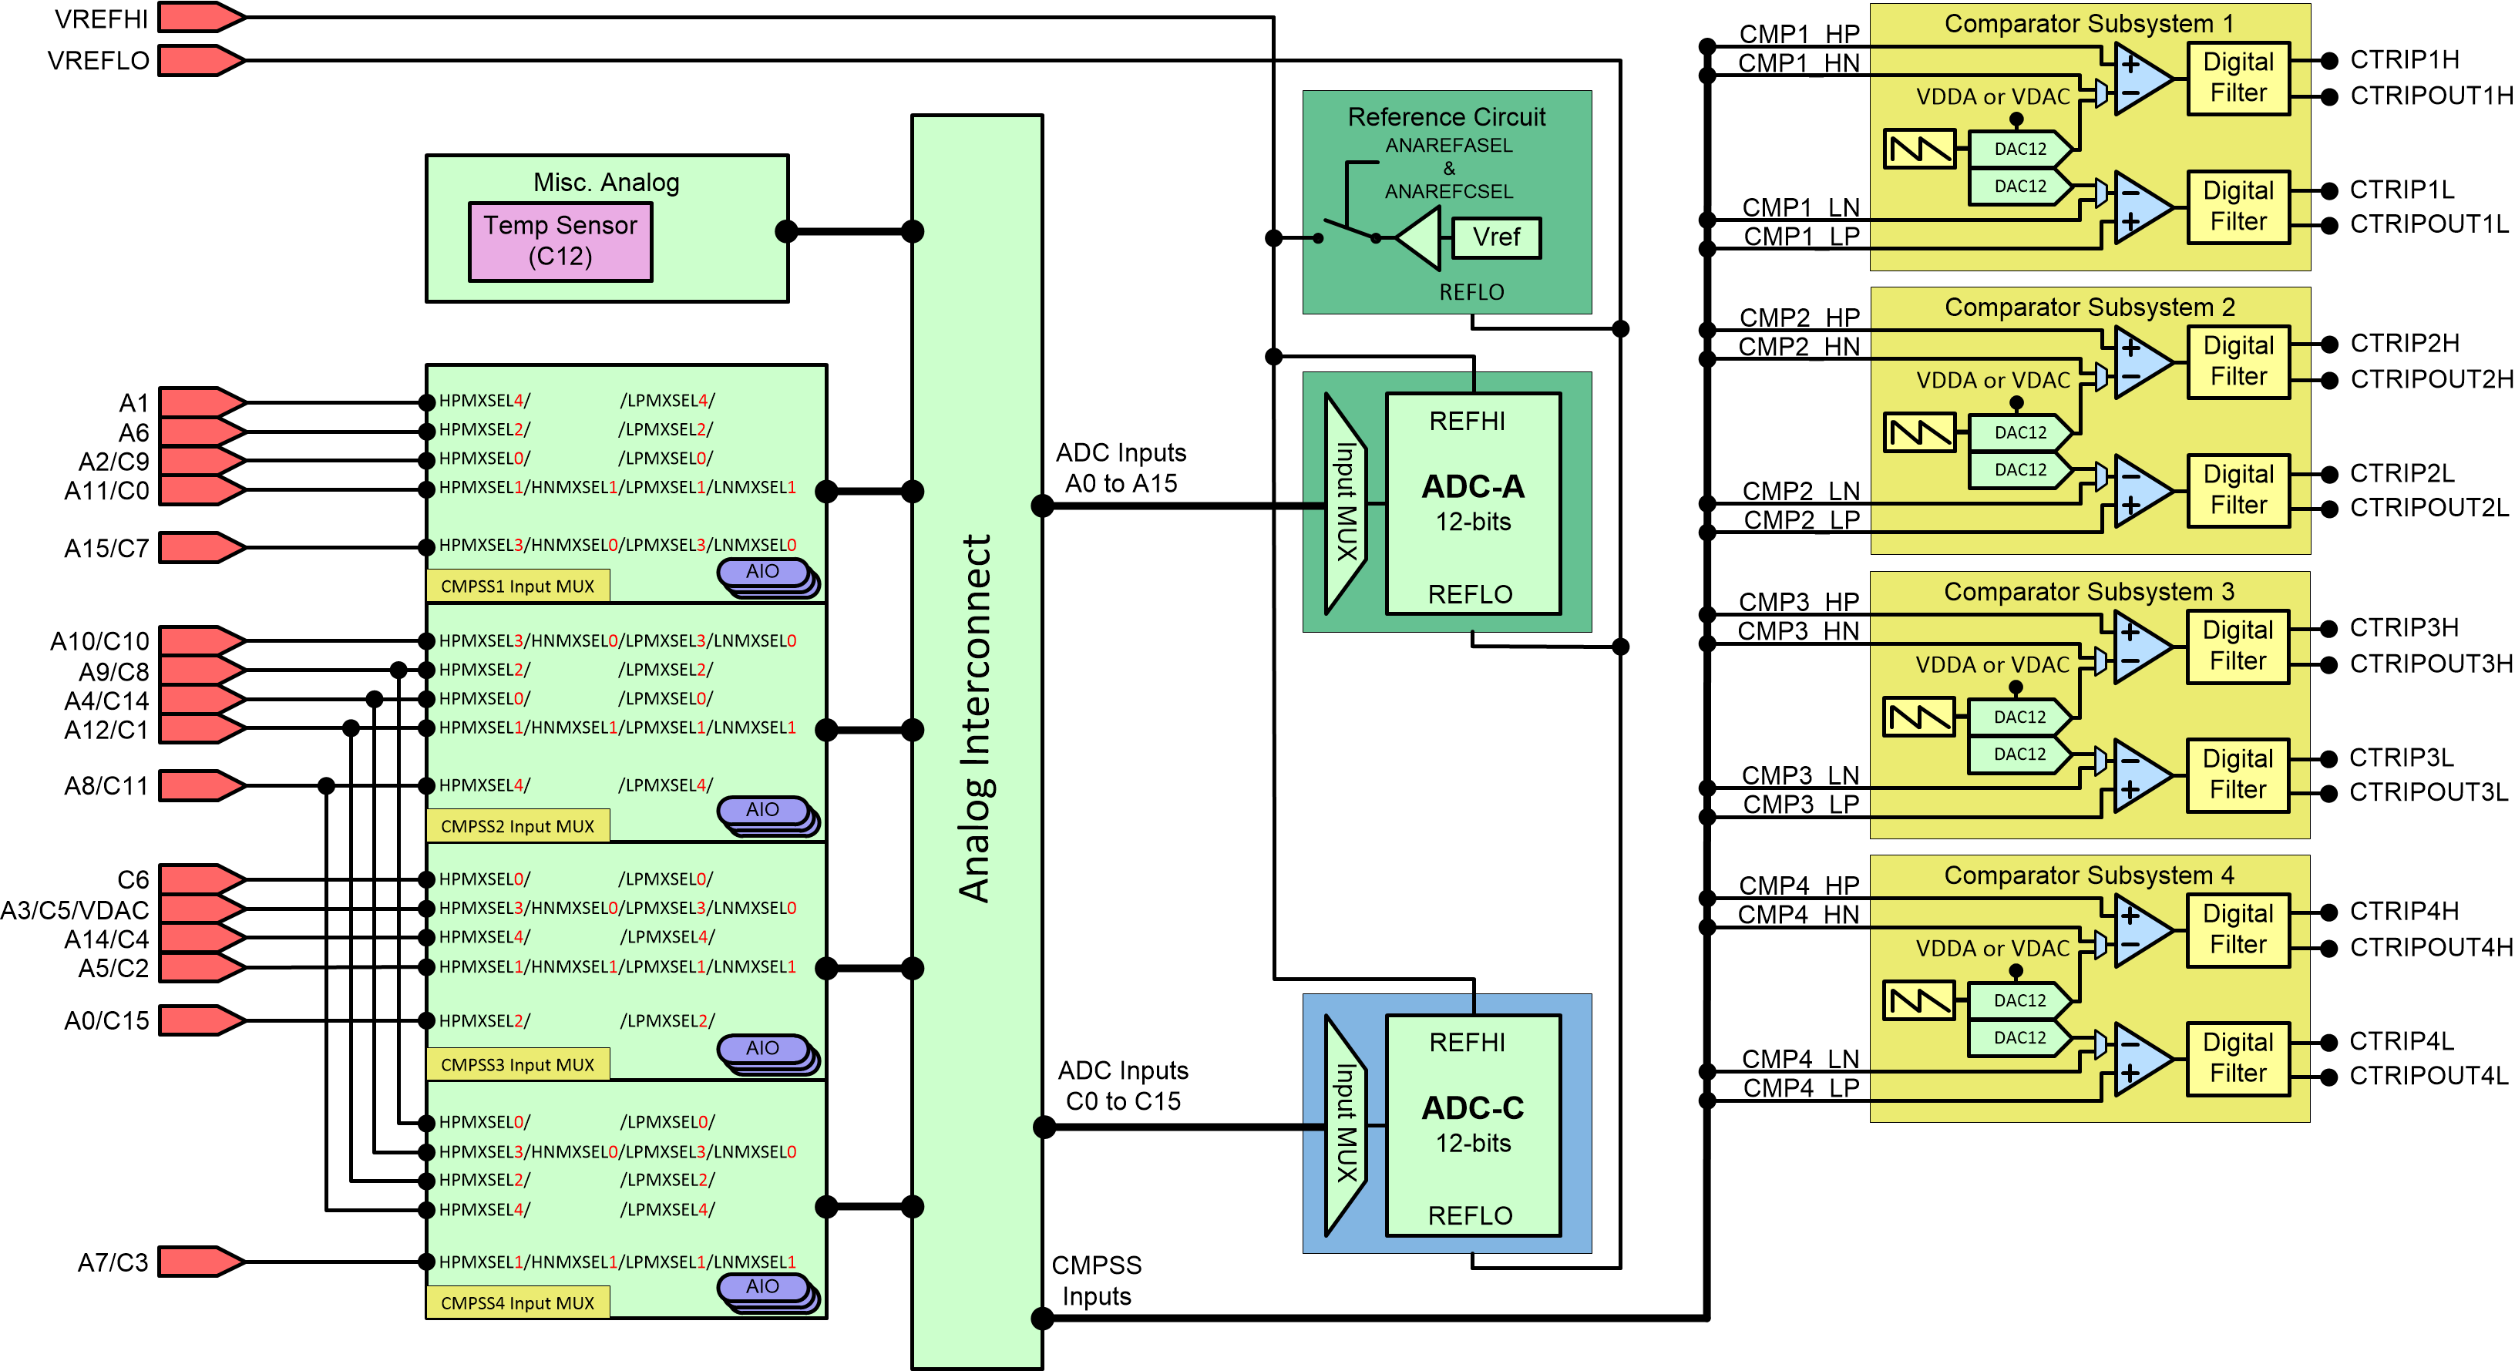Click the ADC Inputs A0 to A15 label

pos(1121,468)
